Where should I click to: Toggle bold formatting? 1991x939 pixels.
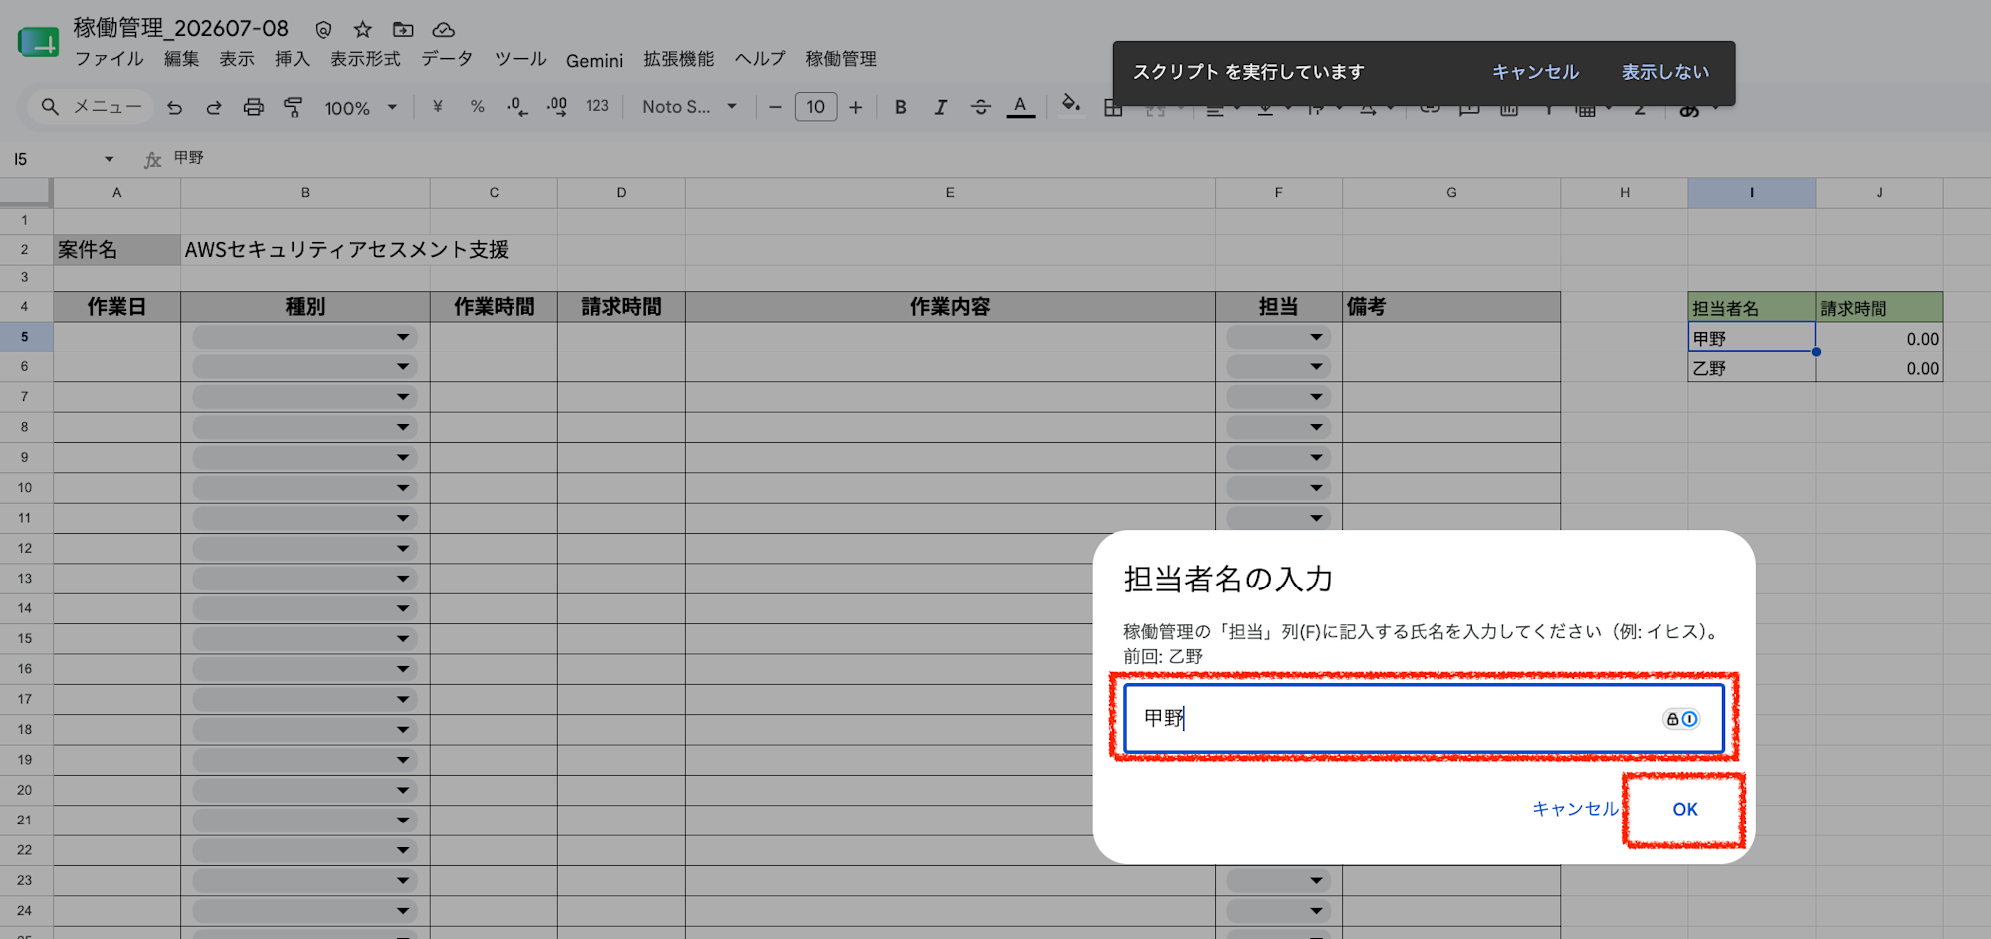coord(900,107)
